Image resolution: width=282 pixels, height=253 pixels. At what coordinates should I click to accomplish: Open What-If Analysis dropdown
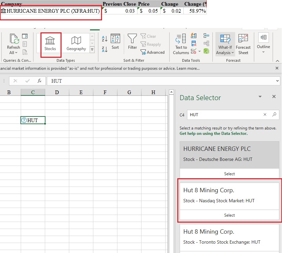[x=225, y=44]
